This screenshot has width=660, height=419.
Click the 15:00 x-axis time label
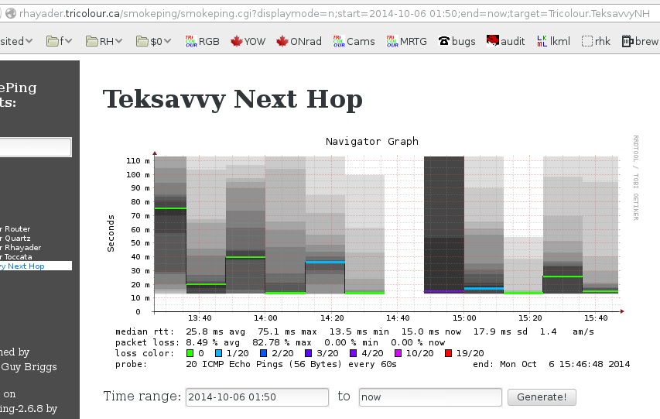click(x=464, y=318)
